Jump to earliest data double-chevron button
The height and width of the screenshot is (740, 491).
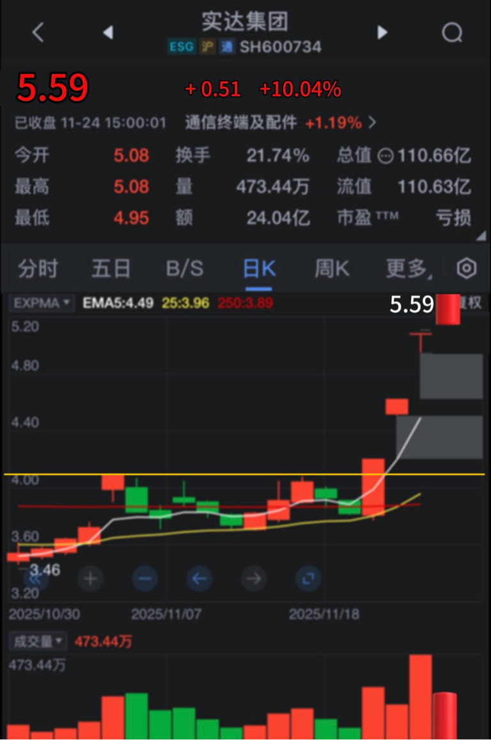pyautogui.click(x=36, y=580)
